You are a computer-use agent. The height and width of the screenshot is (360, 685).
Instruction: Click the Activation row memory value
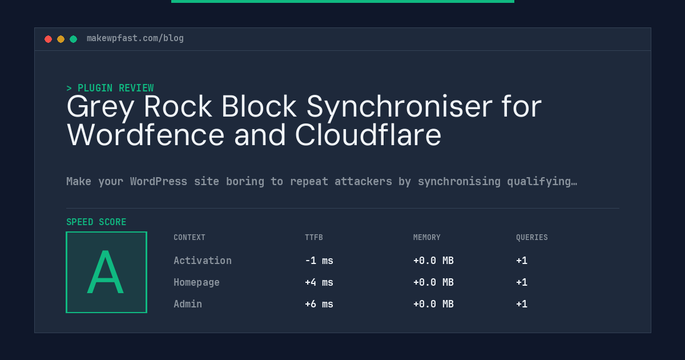pos(433,261)
